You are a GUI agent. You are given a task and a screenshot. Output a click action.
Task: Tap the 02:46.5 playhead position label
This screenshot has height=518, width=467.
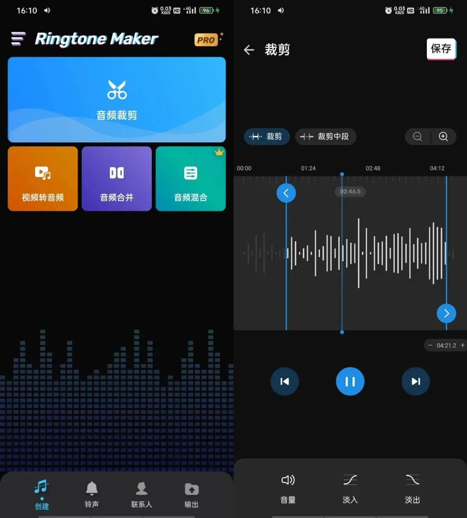coord(350,191)
